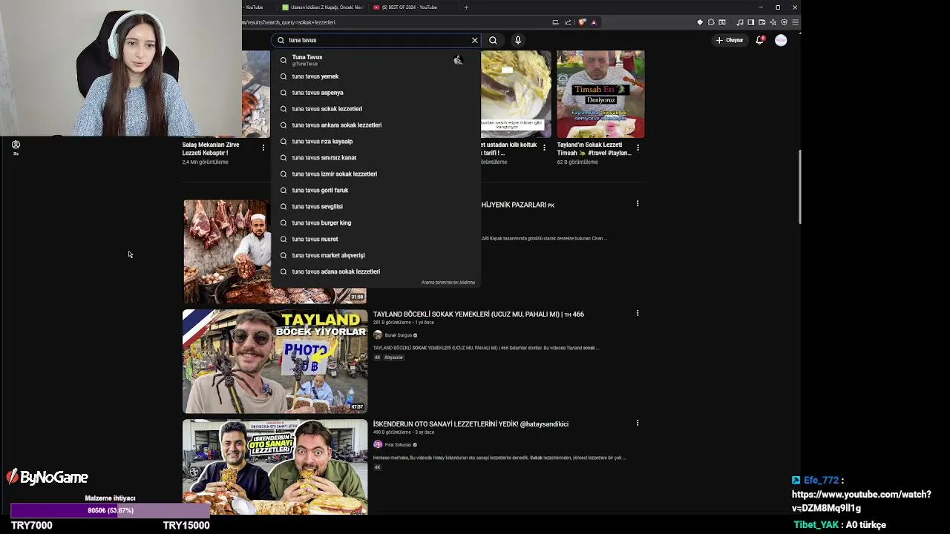The height and width of the screenshot is (534, 950).
Task: Click the Brave Shields lion icon
Action: [582, 22]
